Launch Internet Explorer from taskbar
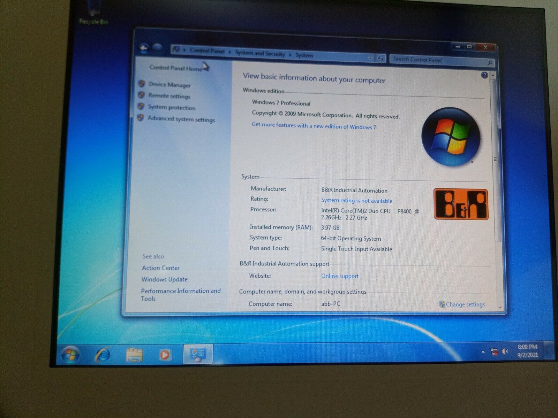This screenshot has height=418, width=558. tap(103, 354)
